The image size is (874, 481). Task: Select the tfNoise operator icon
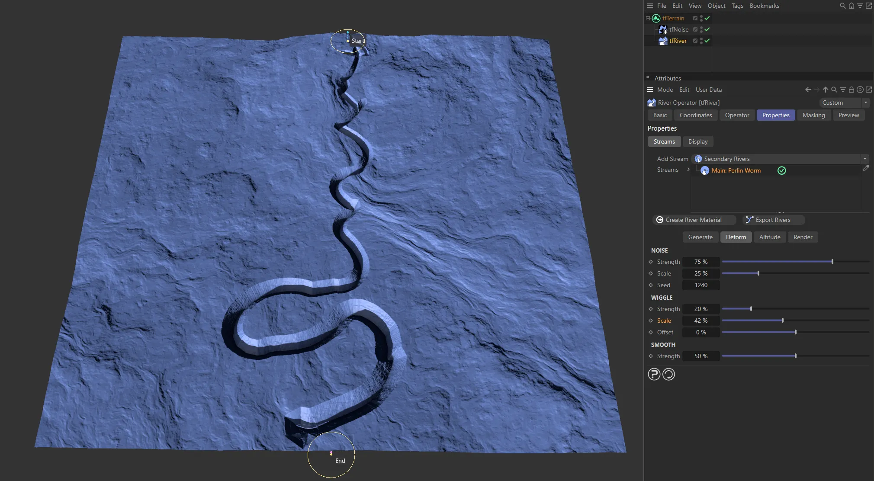pos(663,29)
